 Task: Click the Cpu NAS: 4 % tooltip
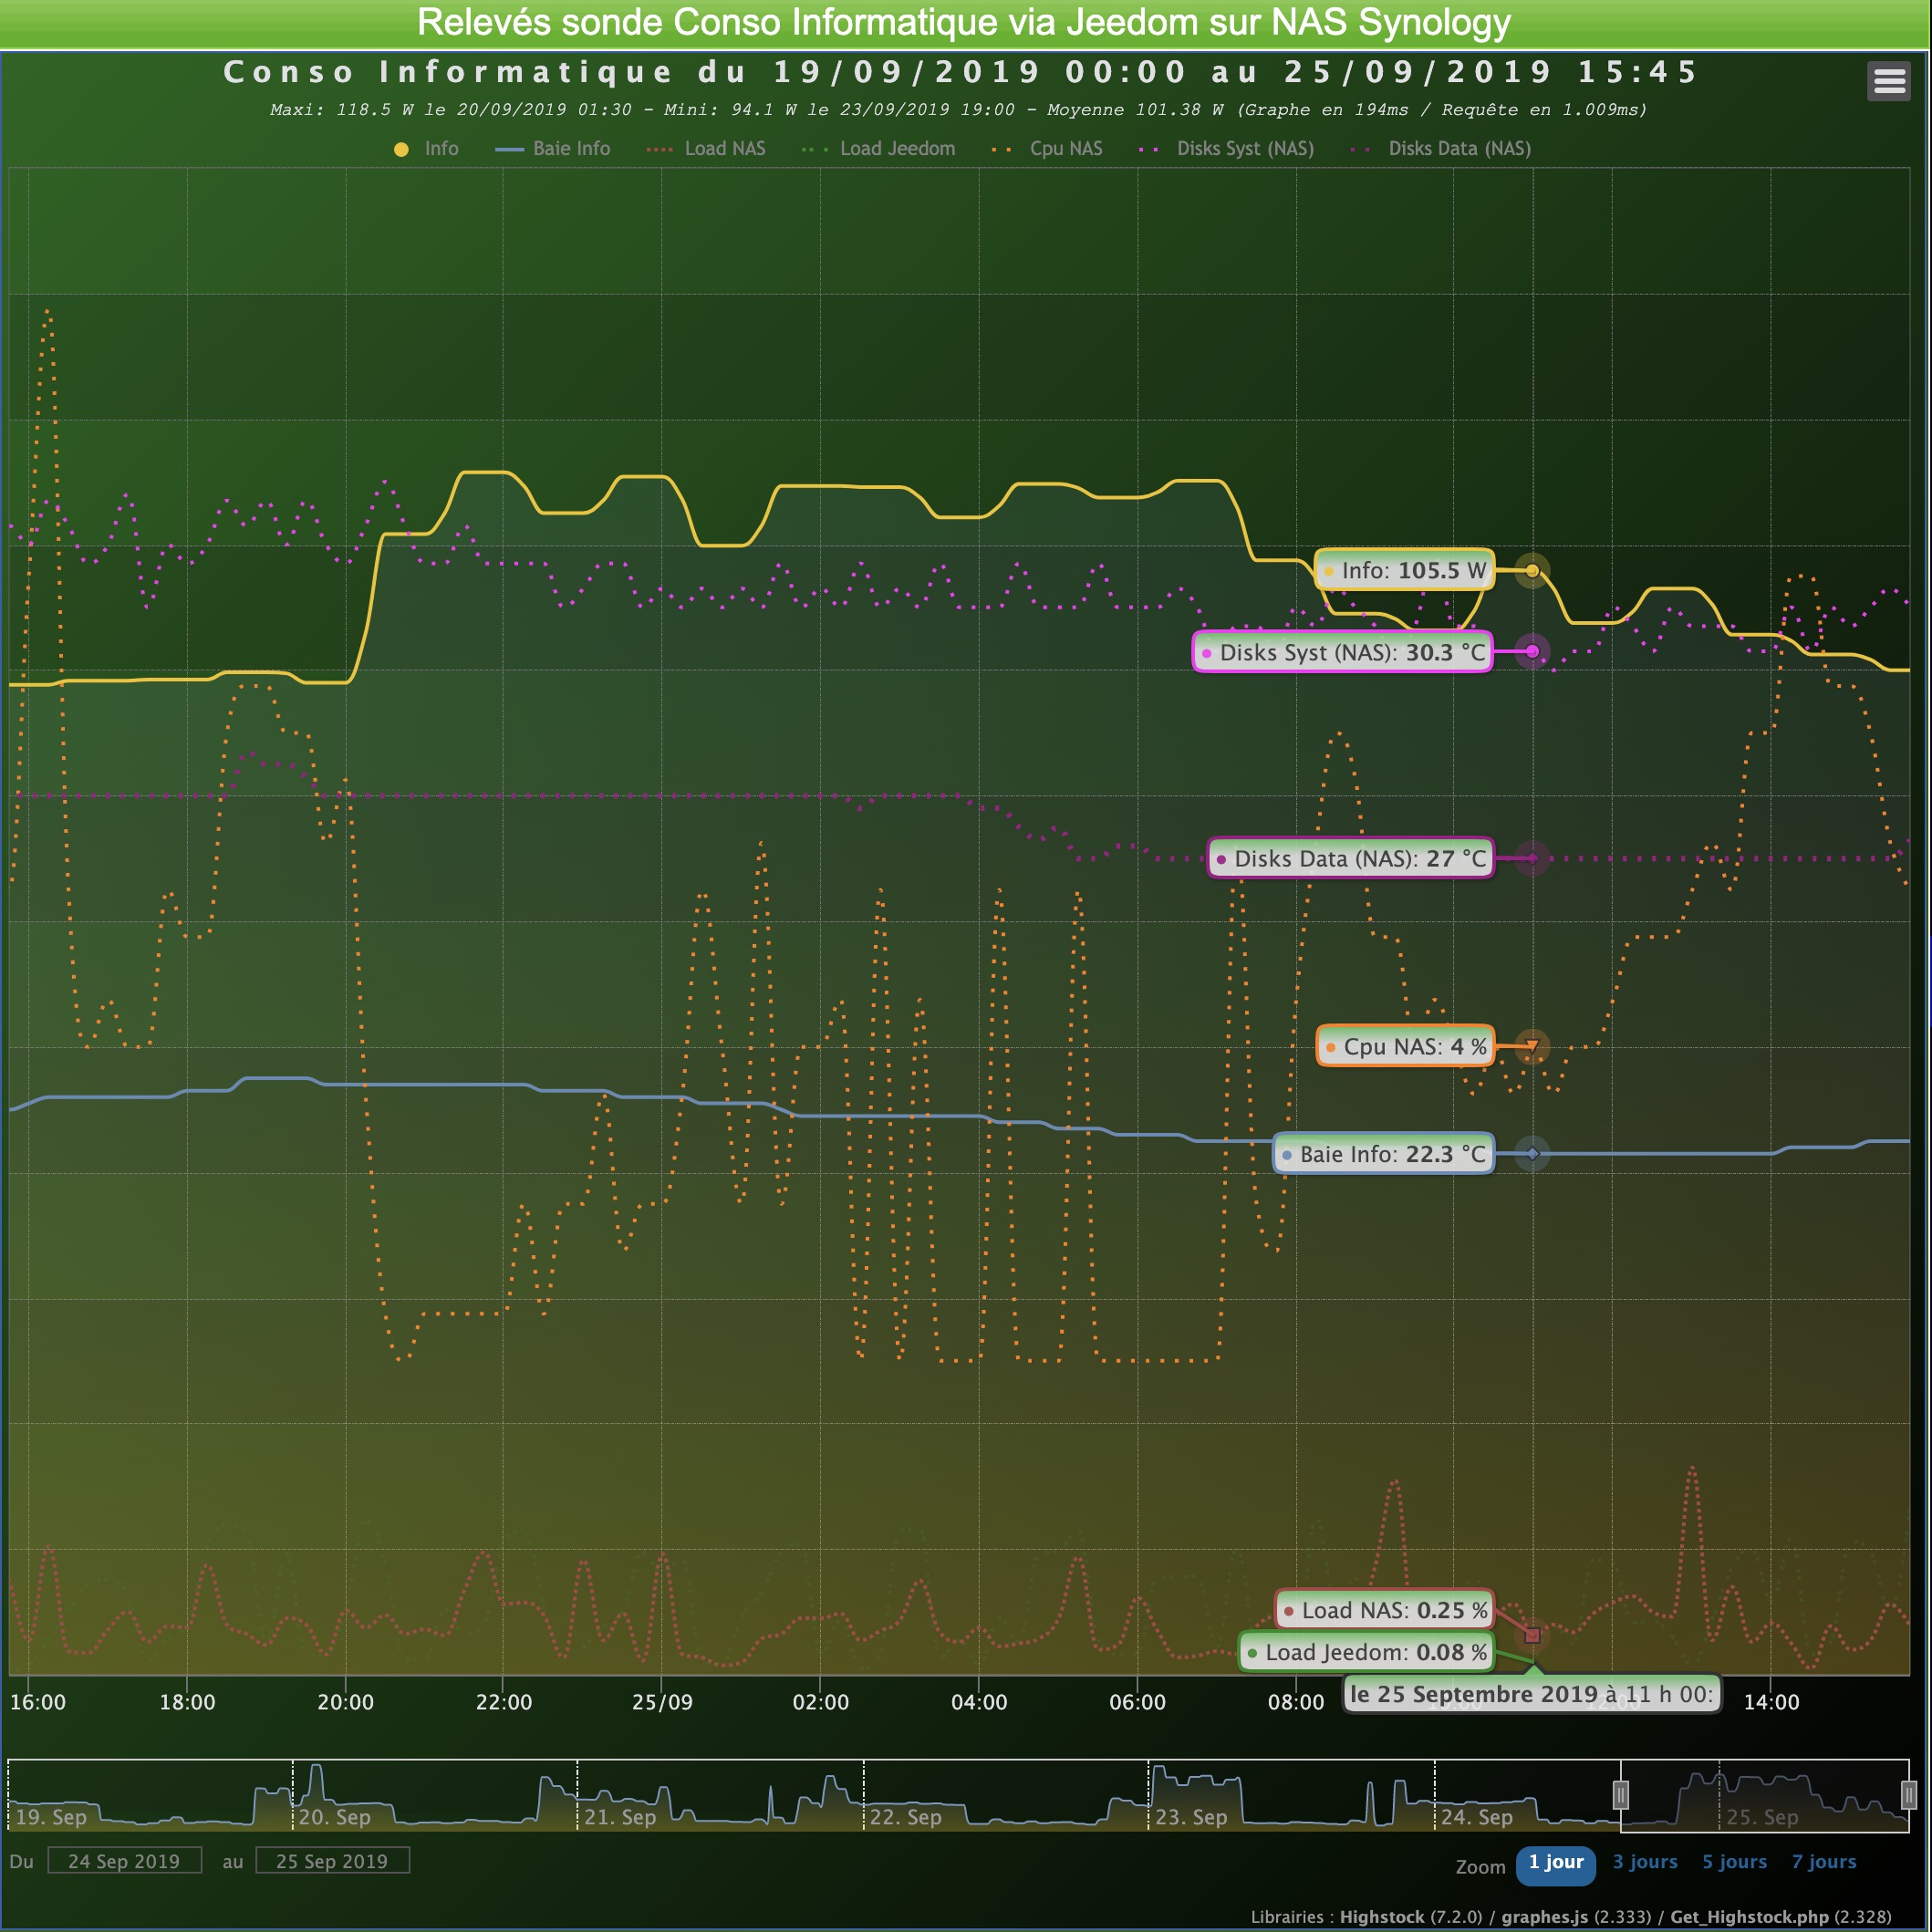(1405, 1047)
